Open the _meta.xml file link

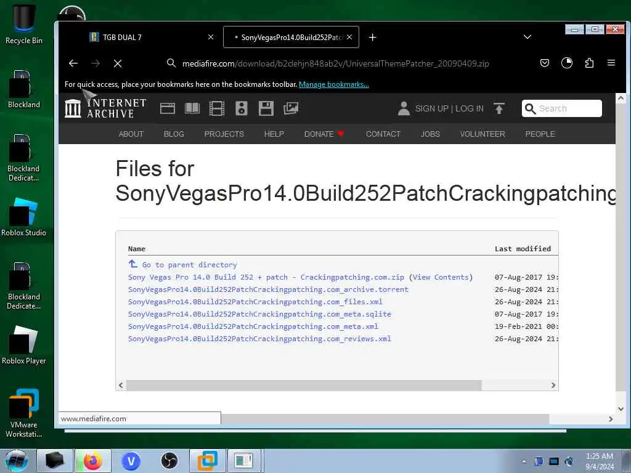click(x=253, y=326)
